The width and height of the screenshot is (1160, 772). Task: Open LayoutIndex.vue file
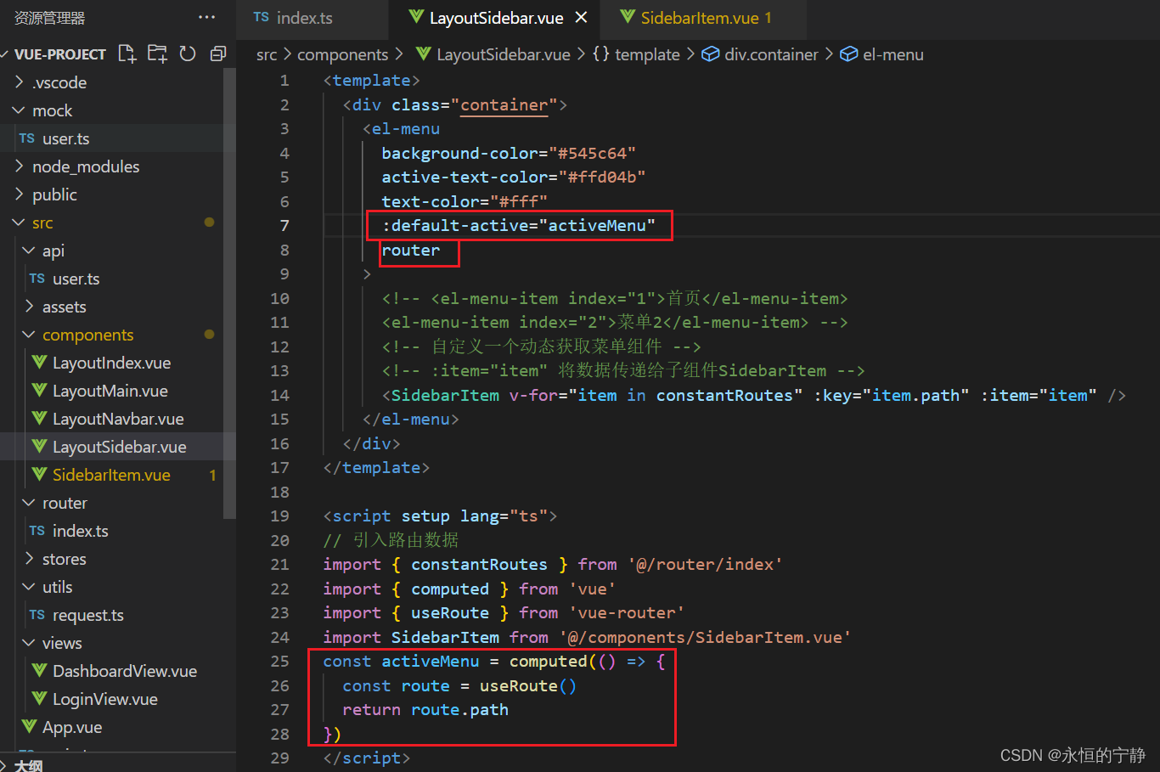point(111,363)
